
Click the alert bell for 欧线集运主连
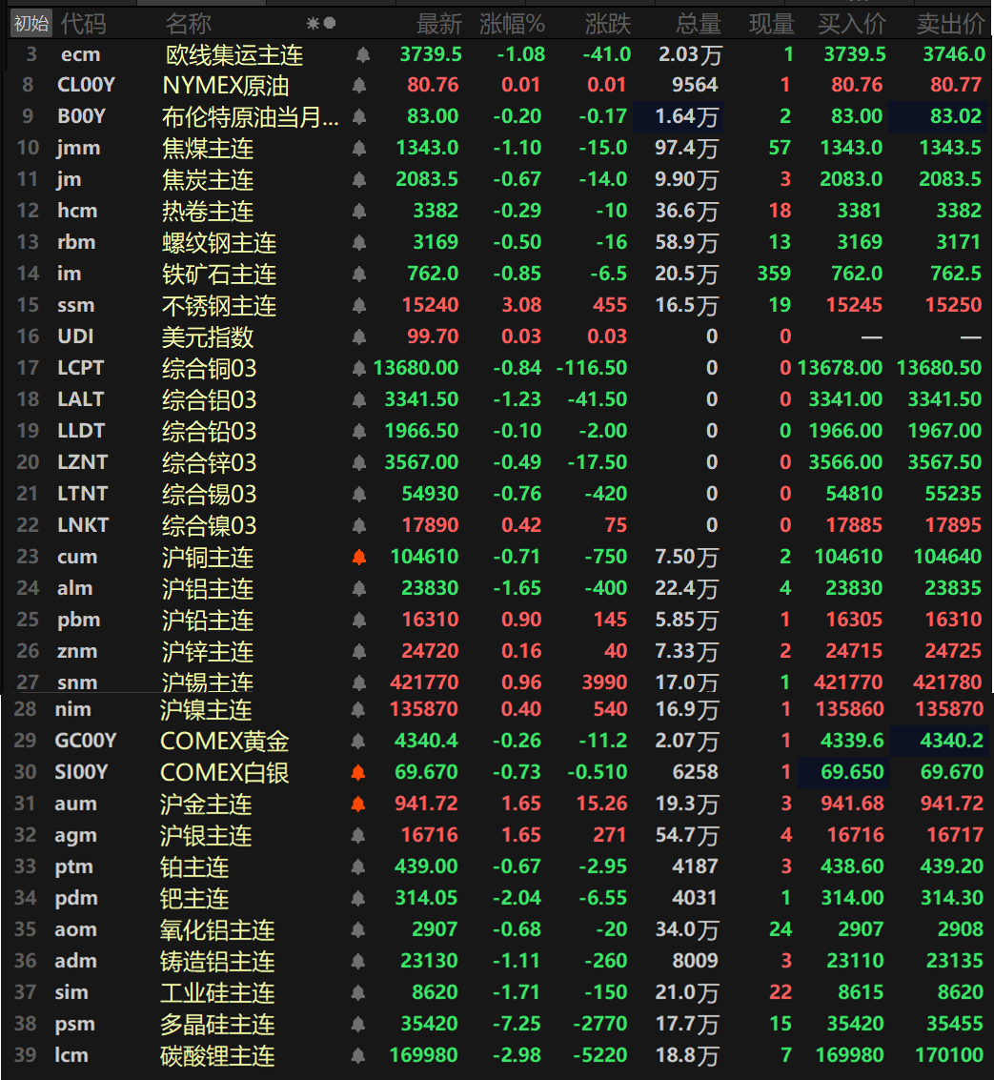[x=363, y=54]
